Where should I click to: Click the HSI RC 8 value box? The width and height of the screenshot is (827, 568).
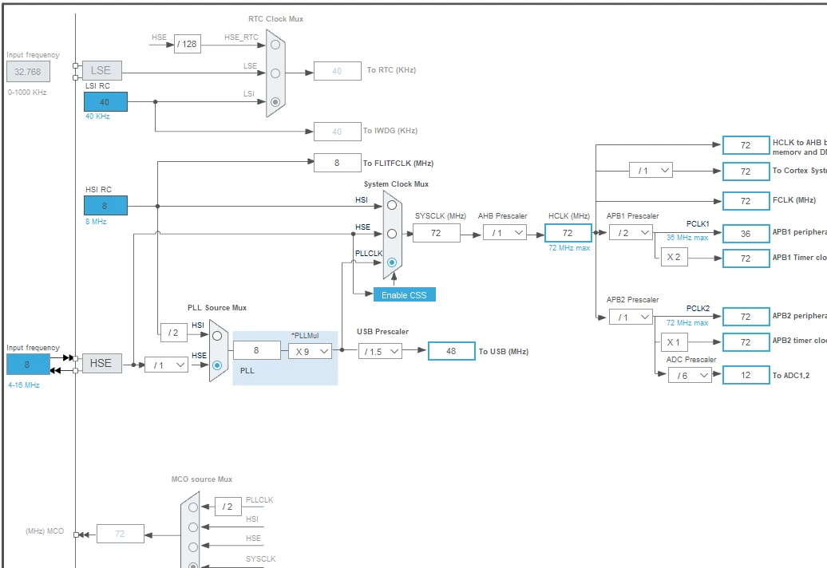point(105,206)
